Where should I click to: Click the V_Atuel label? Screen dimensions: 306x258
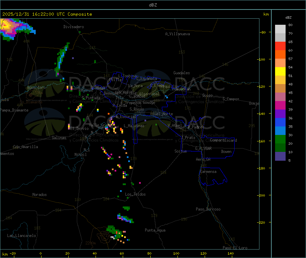coord(175,125)
